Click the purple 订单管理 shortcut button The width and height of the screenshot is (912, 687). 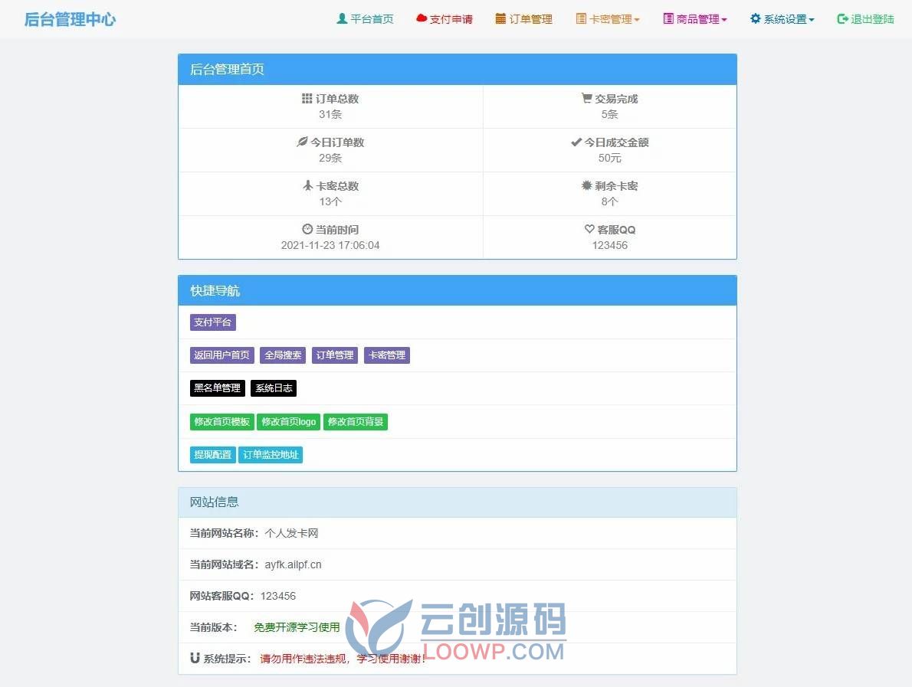[x=334, y=355]
